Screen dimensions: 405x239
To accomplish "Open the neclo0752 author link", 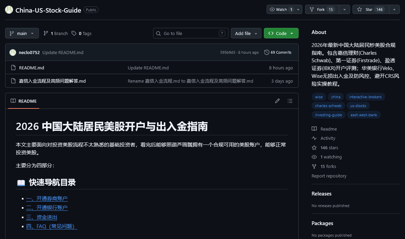I will click(x=29, y=53).
